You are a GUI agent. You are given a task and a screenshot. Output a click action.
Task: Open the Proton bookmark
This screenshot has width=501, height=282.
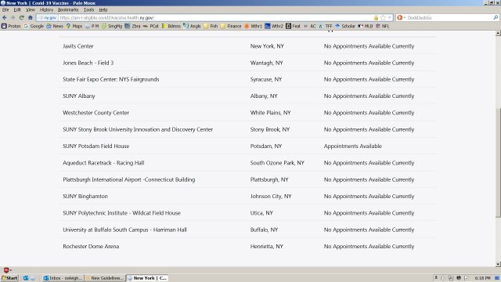[11, 26]
